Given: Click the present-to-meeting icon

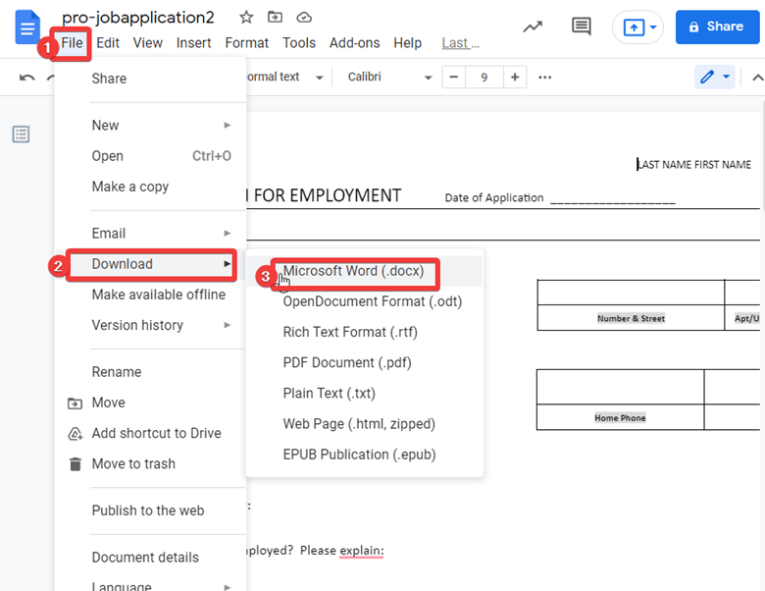Looking at the screenshot, I should [634, 27].
